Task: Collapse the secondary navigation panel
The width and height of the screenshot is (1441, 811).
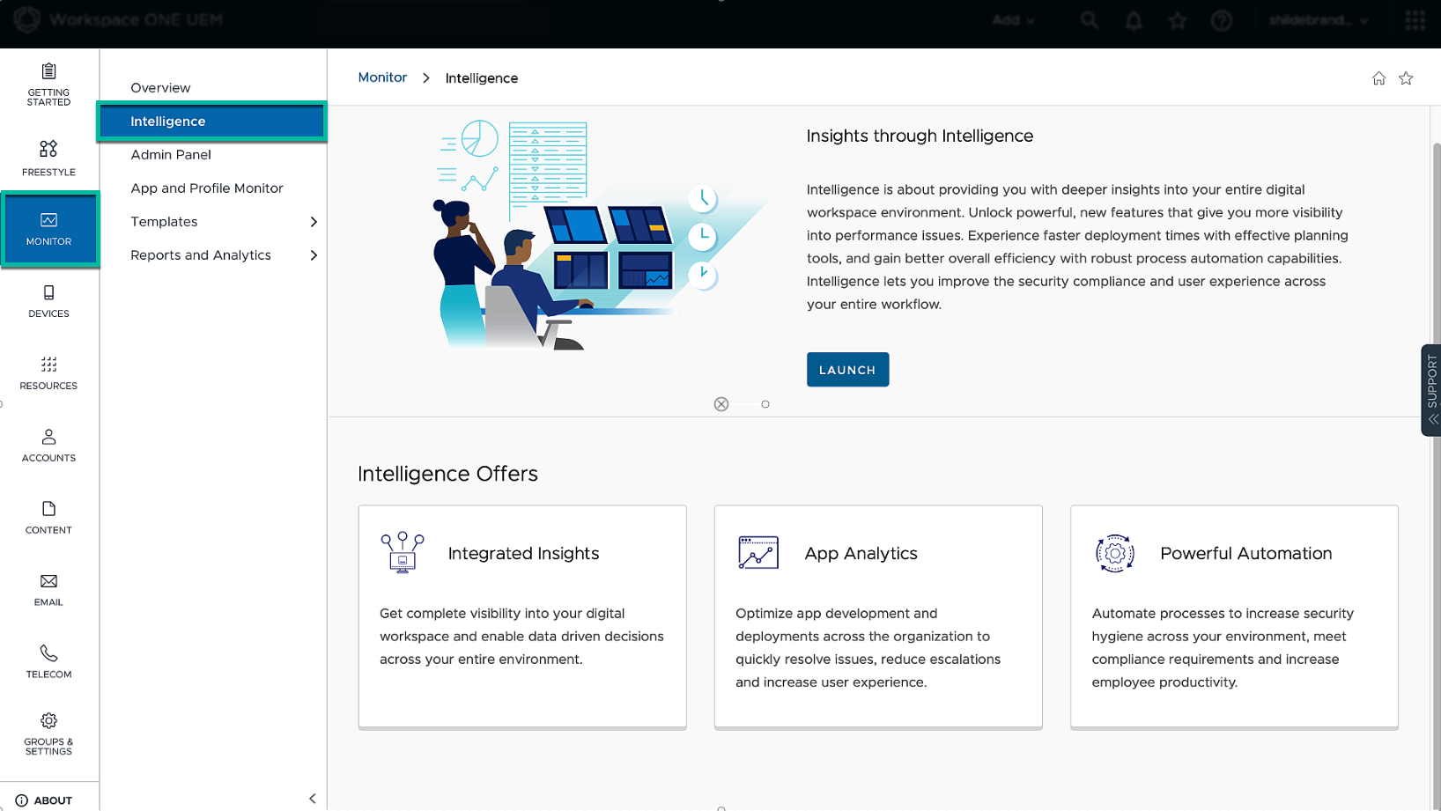Action: pos(313,799)
